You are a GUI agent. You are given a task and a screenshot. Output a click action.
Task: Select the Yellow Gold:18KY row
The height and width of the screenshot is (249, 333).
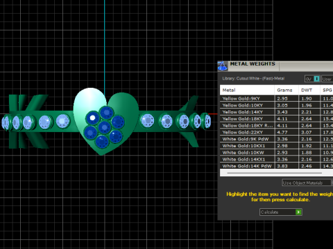coord(276,119)
